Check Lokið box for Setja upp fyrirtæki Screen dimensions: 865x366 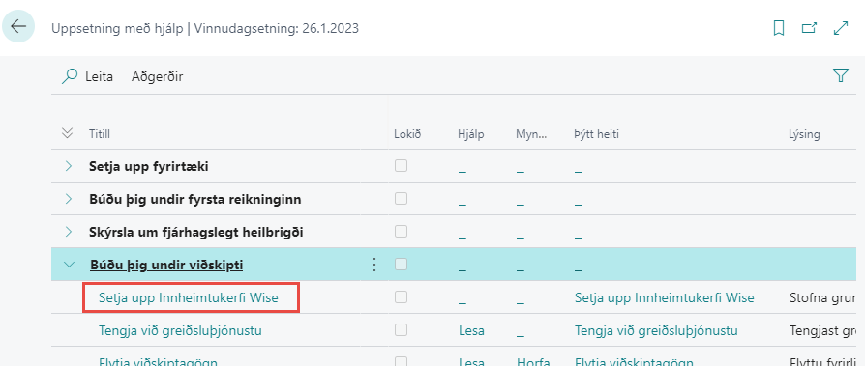(x=402, y=165)
